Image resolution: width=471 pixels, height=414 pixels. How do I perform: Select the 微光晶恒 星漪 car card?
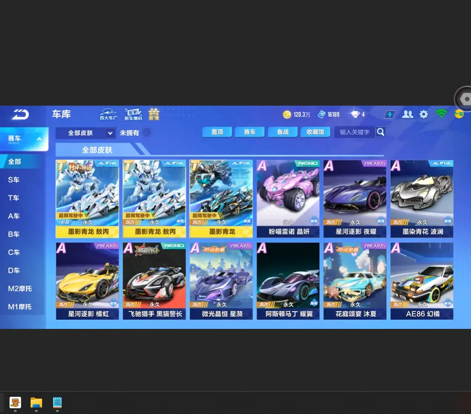[x=221, y=281]
